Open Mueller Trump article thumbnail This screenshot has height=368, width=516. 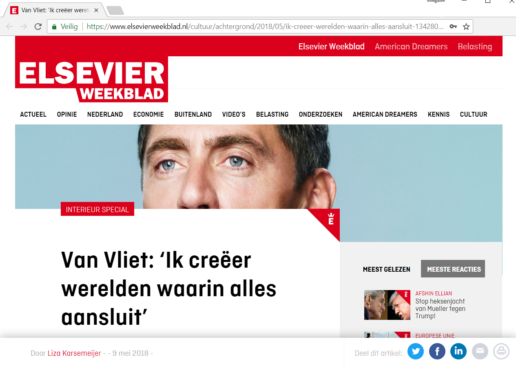[387, 305]
